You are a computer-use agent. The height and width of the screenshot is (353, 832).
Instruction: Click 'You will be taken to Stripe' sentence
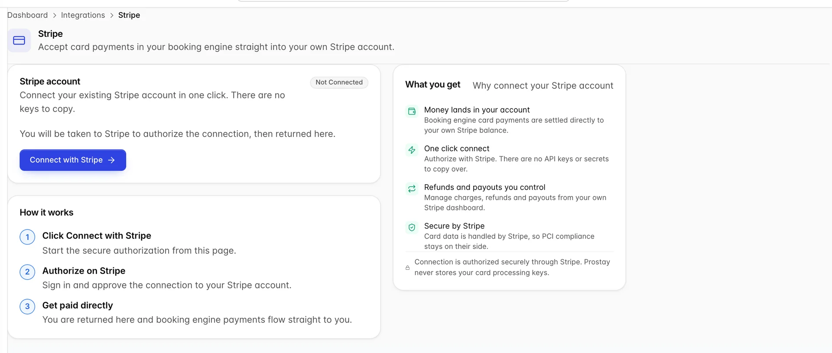[177, 134]
